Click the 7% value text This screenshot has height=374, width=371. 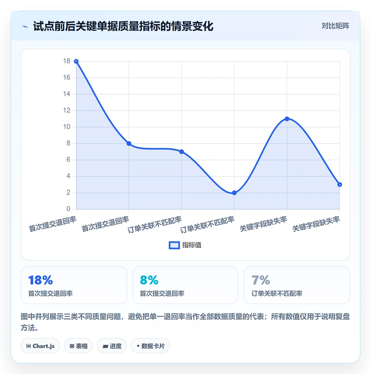[x=261, y=280]
